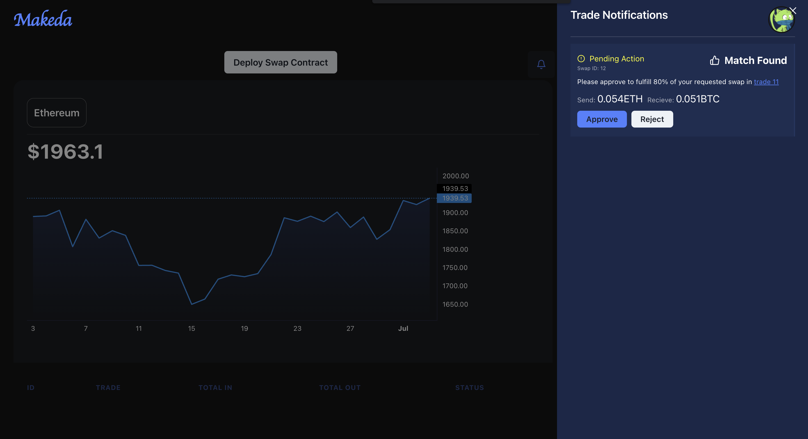The image size is (808, 439).
Task: Reject the pending swap
Action: (652, 119)
